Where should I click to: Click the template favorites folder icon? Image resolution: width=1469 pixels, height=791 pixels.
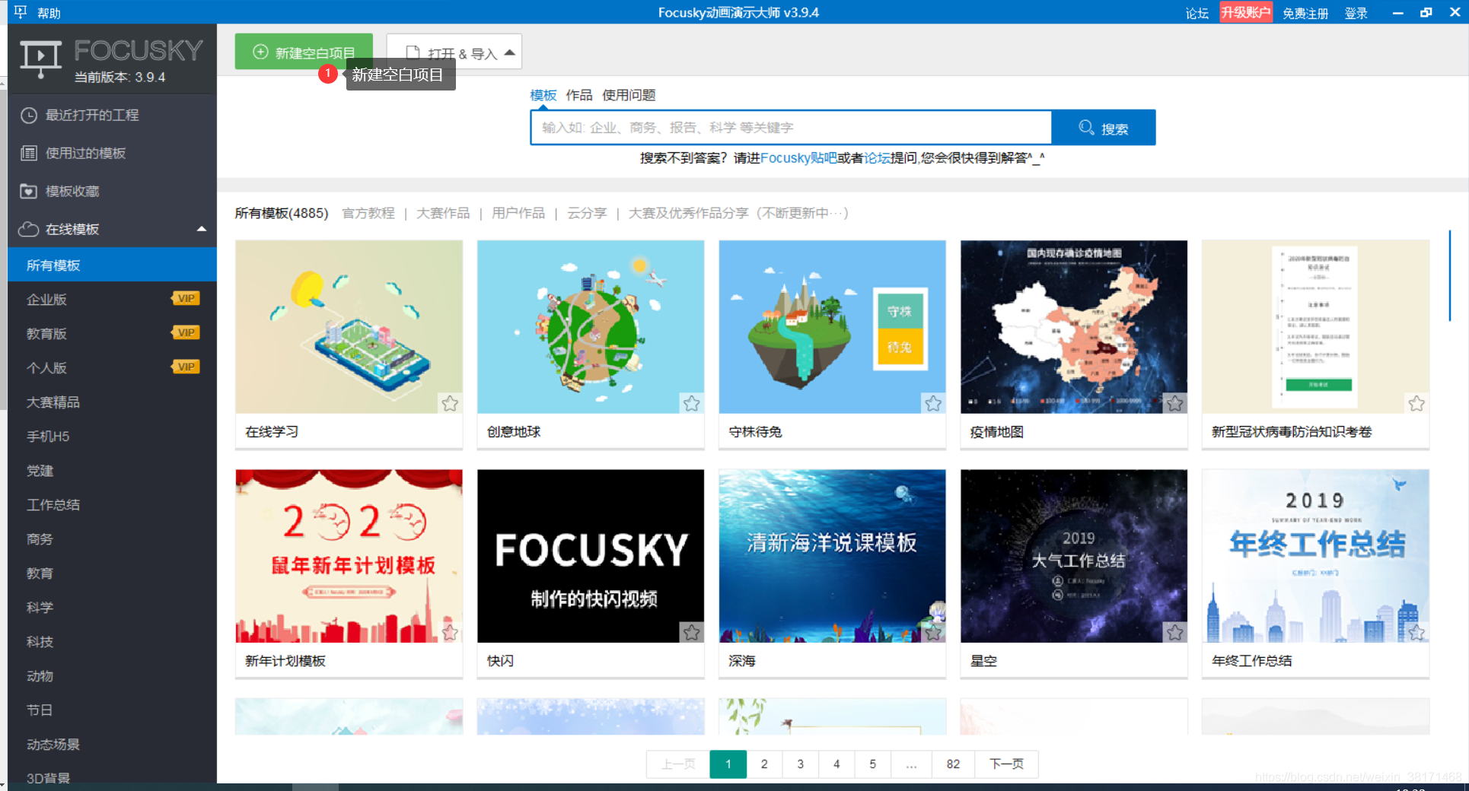click(x=29, y=191)
